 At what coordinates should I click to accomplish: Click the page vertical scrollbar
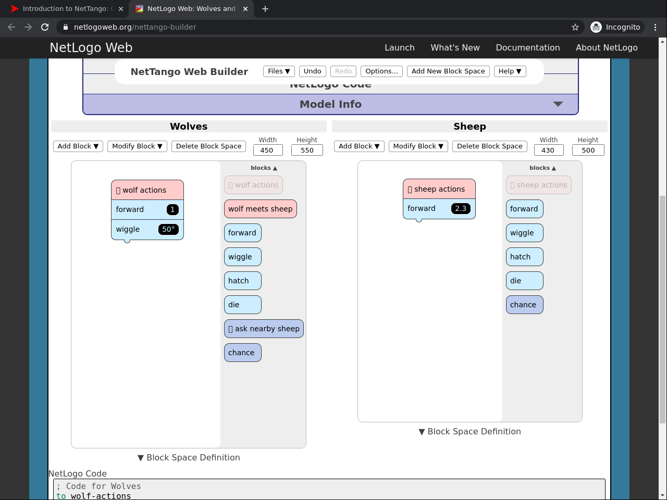(663, 310)
